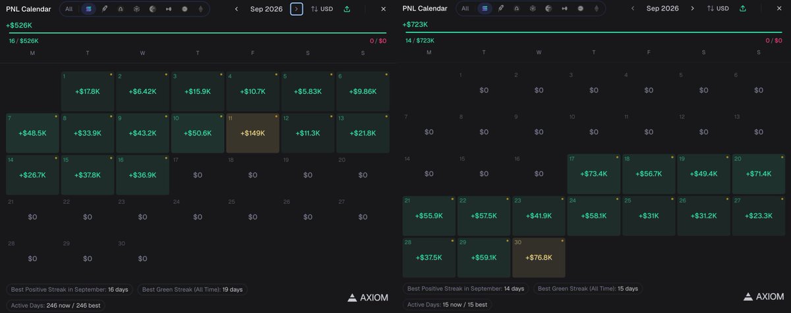Select the +$36.9K day cell
Screen dimensions: 791x313
click(142, 175)
